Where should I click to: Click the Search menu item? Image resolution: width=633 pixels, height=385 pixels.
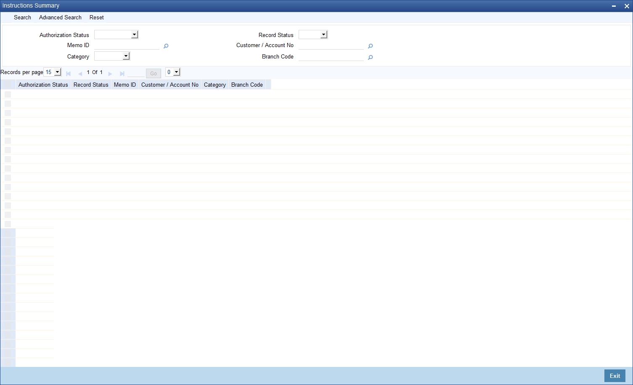[22, 17]
